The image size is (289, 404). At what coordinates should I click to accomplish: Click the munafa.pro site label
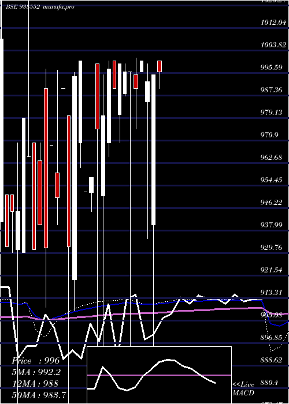pyautogui.click(x=58, y=7)
